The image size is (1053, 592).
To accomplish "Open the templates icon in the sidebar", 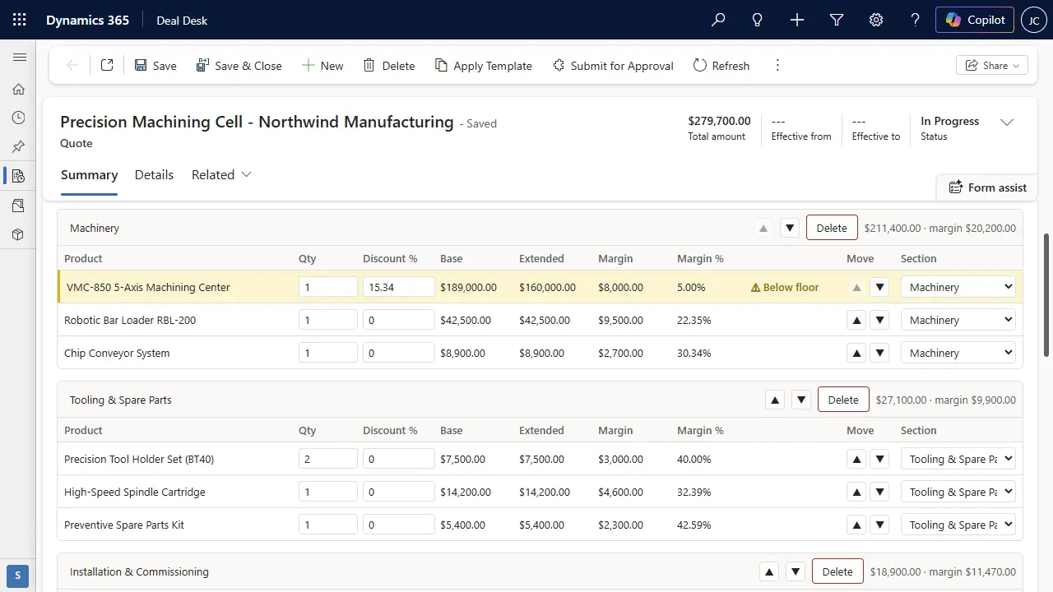I will [x=19, y=205].
